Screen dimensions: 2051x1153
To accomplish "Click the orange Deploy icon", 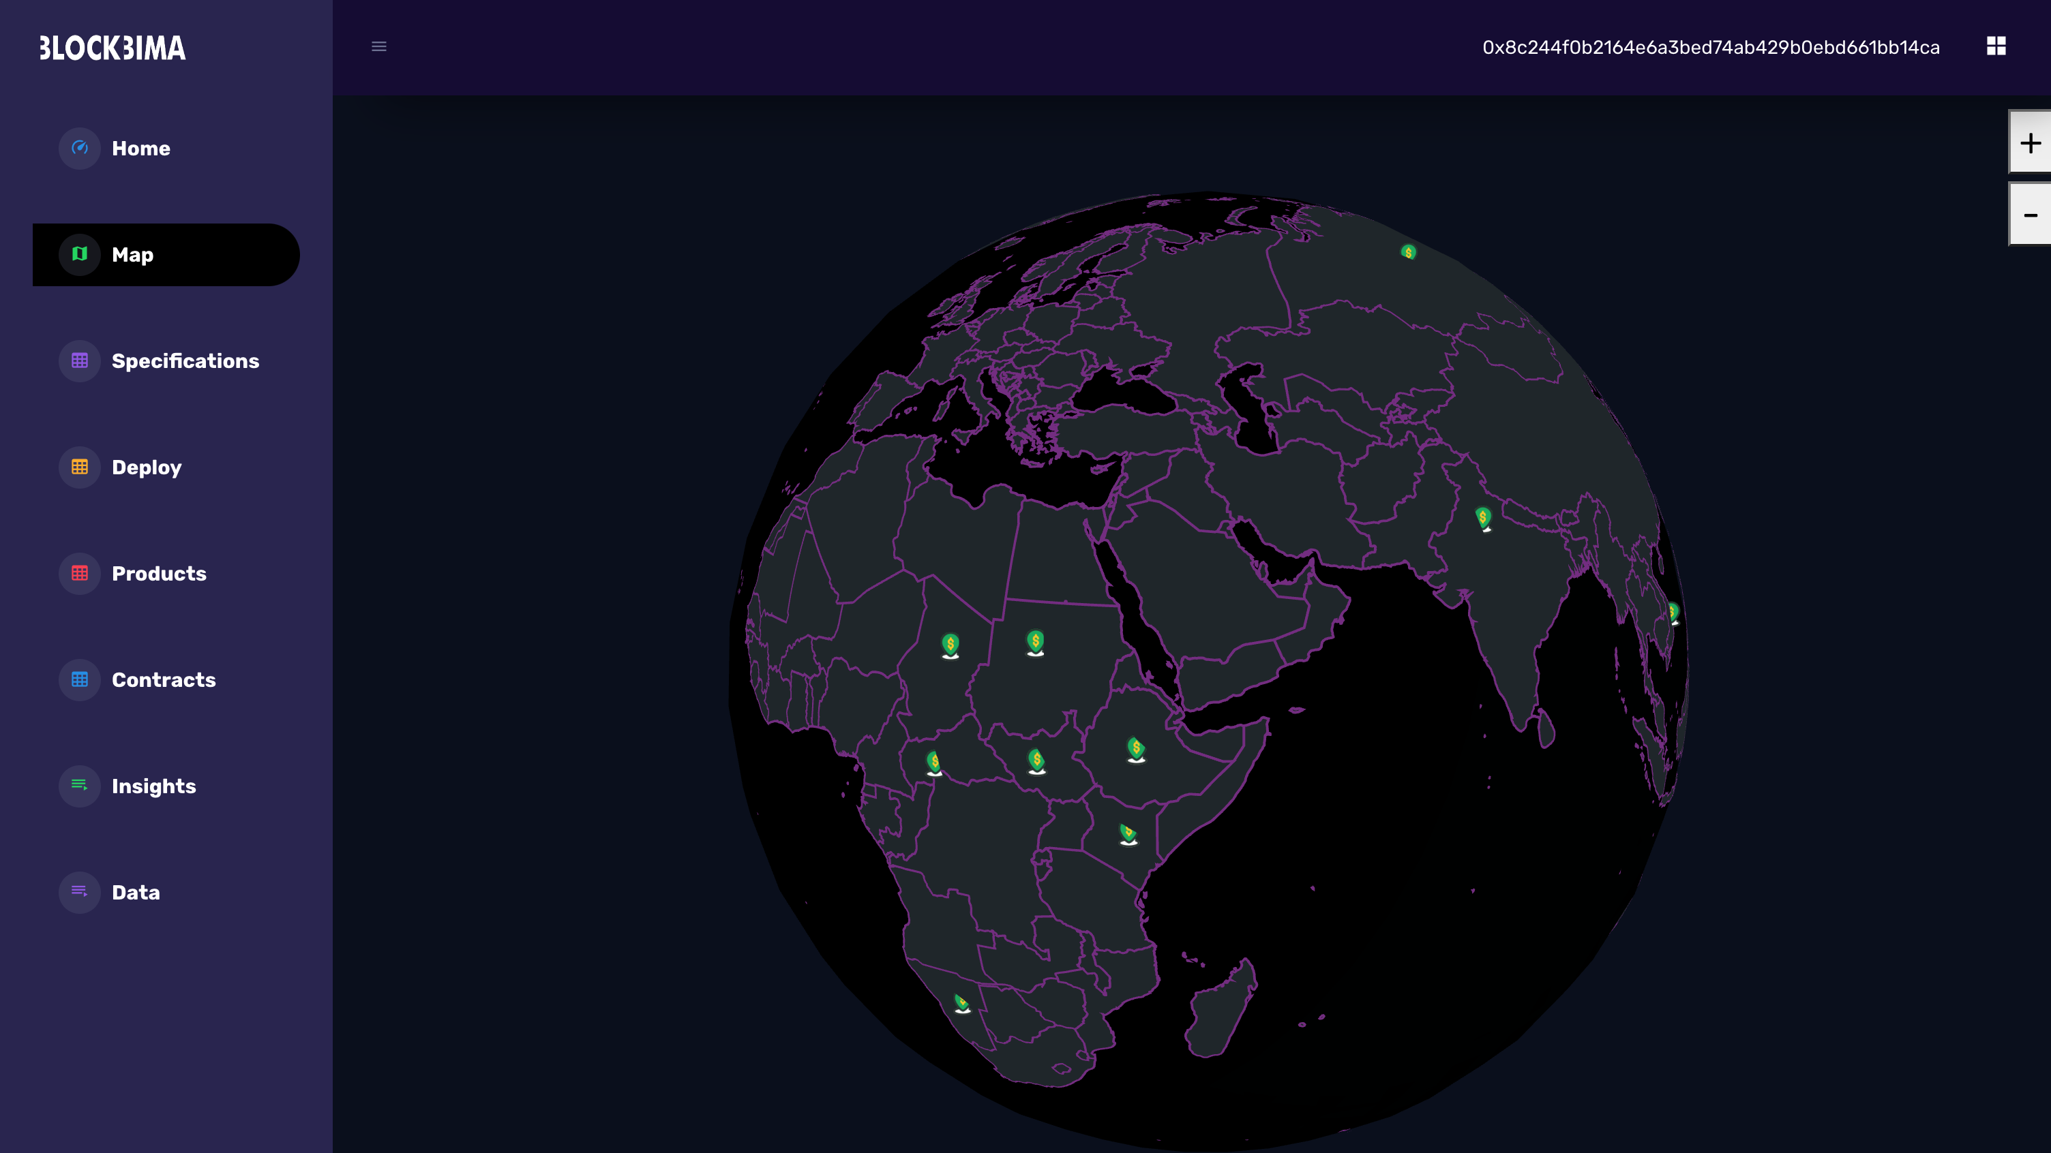I will tap(80, 467).
